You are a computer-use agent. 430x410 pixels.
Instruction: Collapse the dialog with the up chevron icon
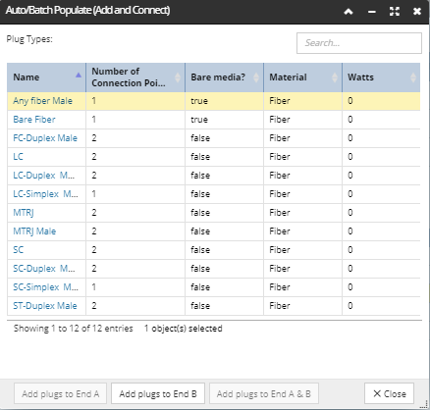pyautogui.click(x=349, y=12)
